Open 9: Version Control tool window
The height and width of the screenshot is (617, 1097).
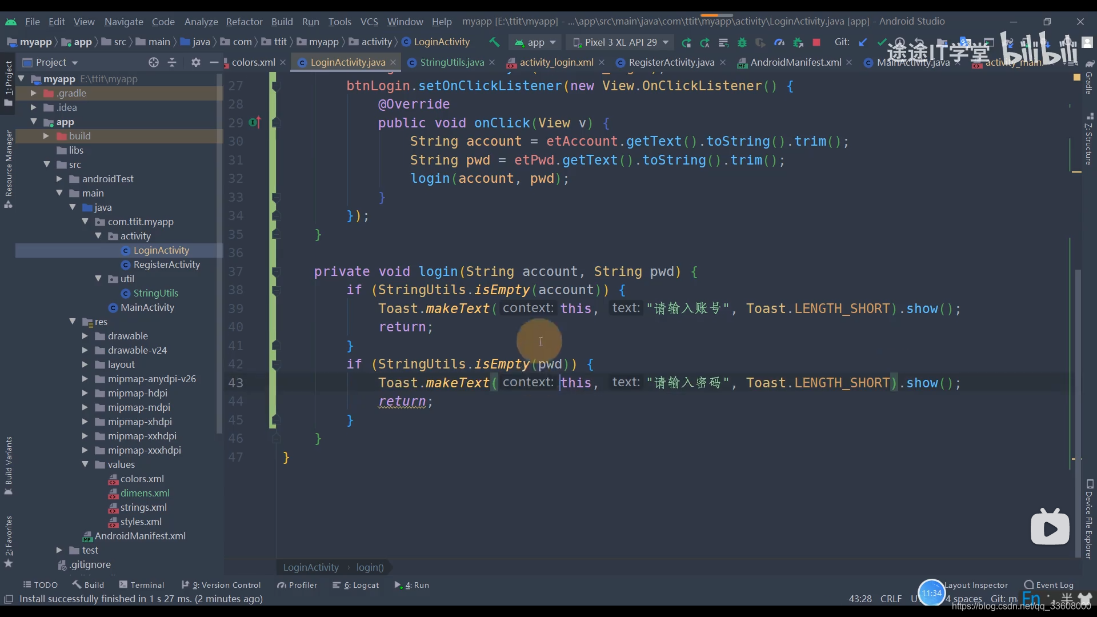point(221,585)
